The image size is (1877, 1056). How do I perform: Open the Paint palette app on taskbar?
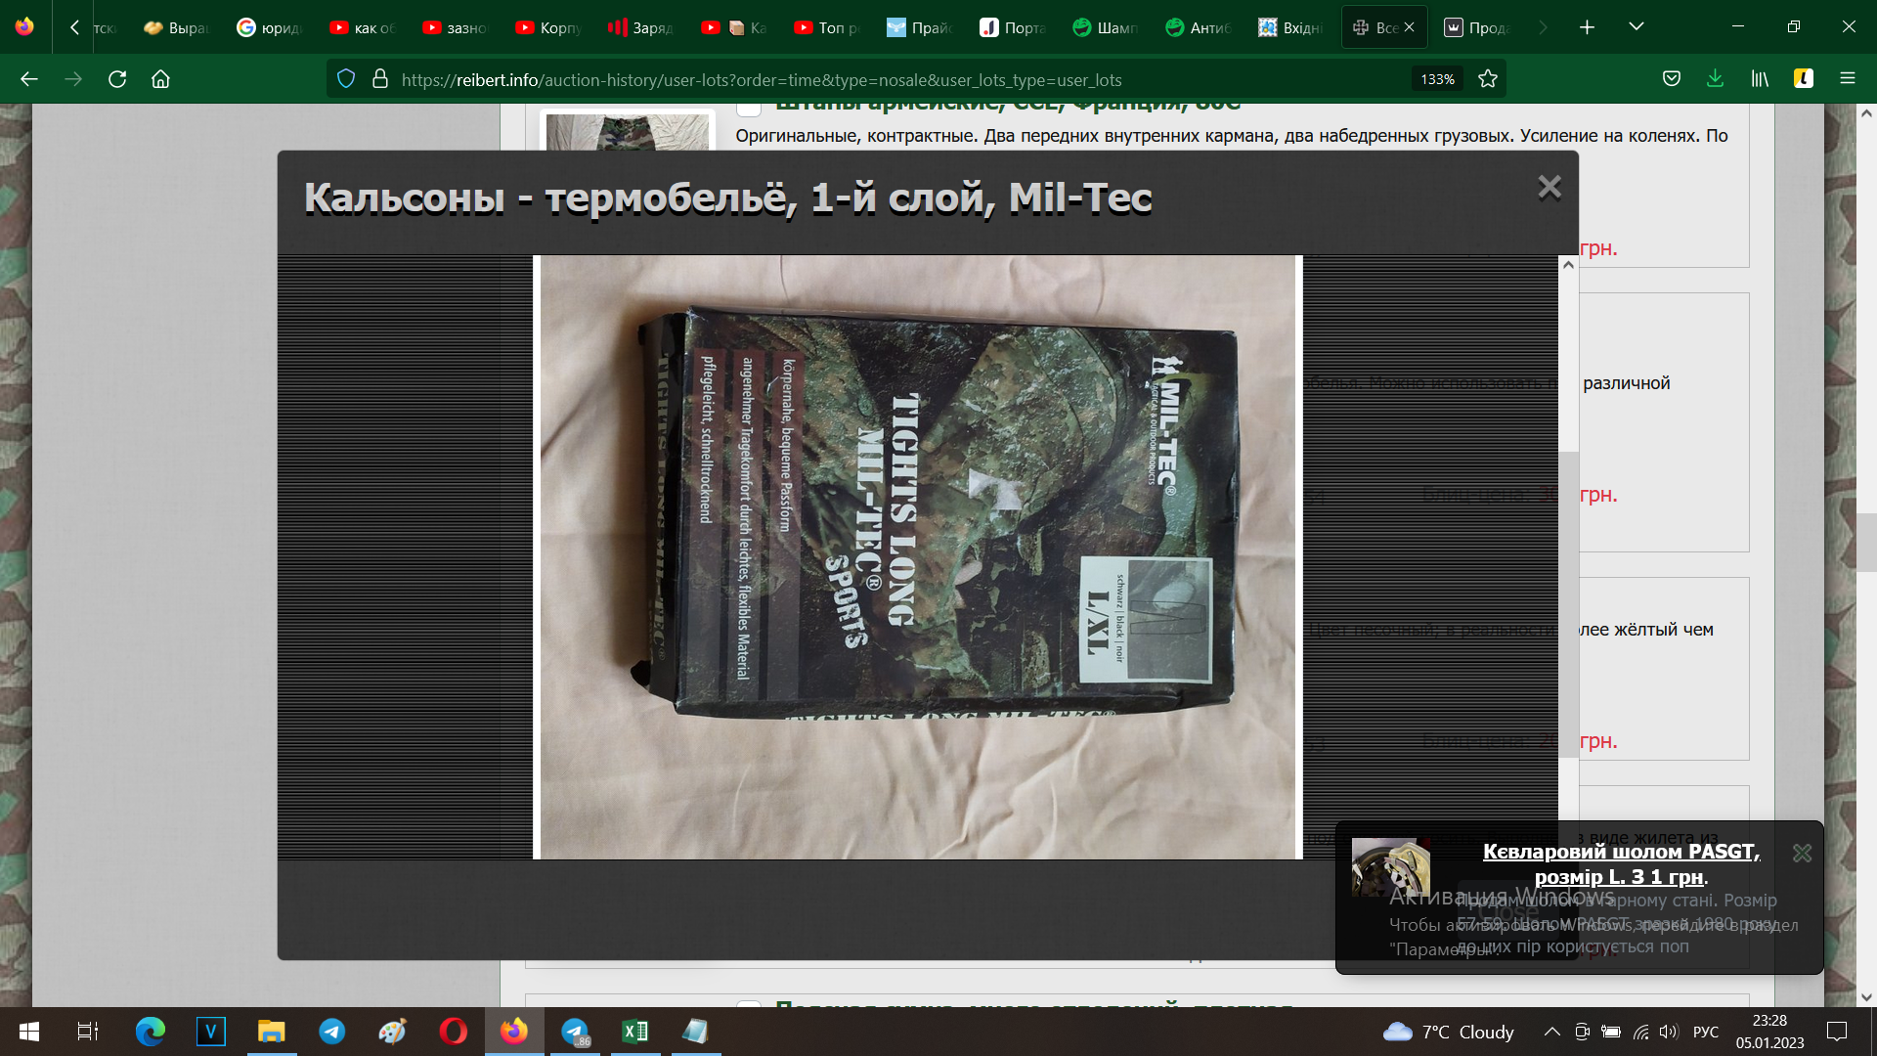(393, 1032)
